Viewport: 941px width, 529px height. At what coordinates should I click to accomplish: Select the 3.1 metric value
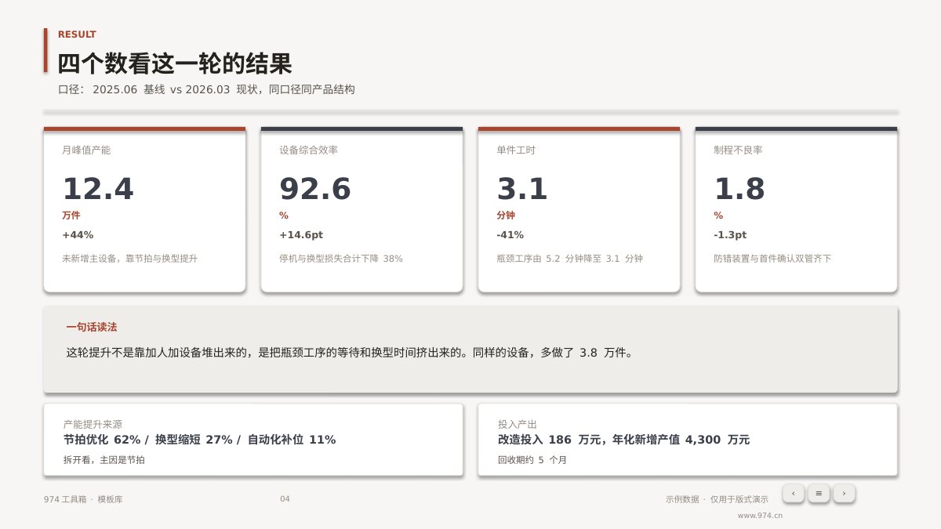522,189
